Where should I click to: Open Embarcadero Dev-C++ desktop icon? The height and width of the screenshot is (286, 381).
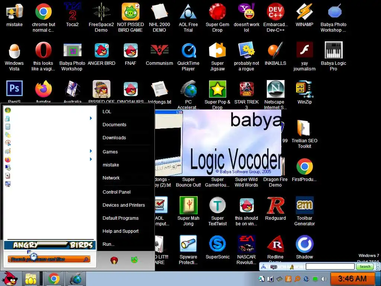[x=275, y=11]
